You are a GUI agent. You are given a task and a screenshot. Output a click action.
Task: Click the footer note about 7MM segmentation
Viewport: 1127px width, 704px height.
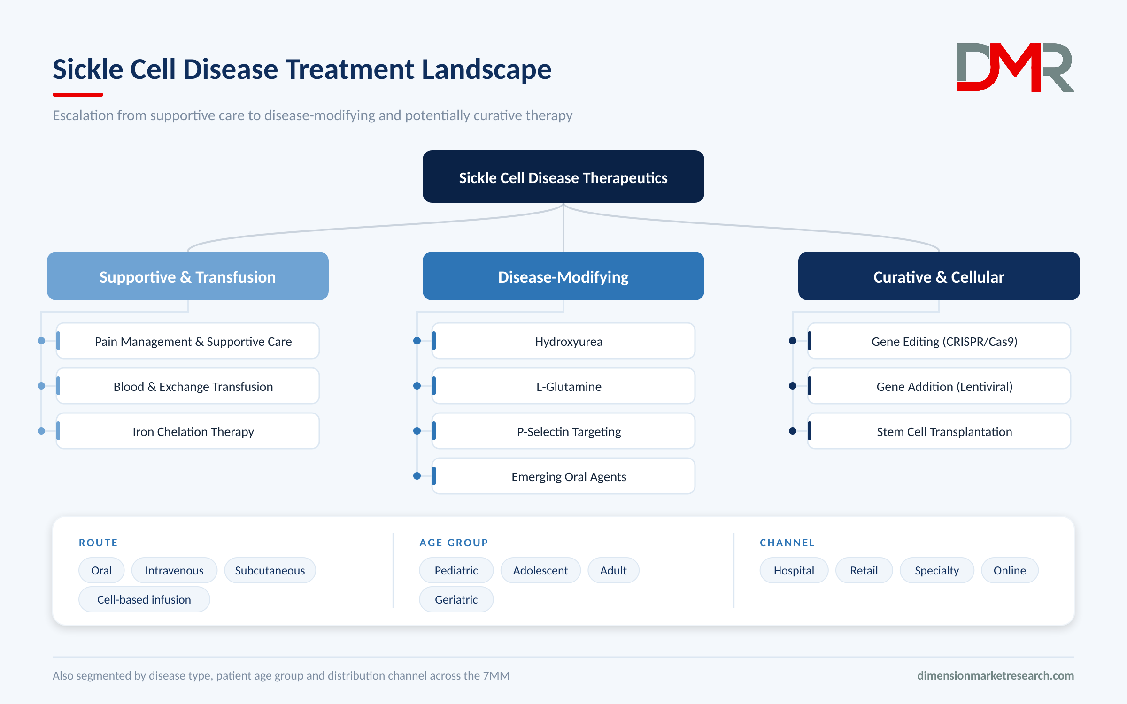coord(281,675)
